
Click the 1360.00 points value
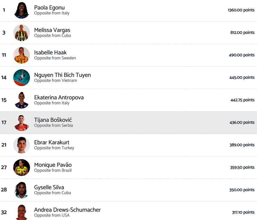241,10
